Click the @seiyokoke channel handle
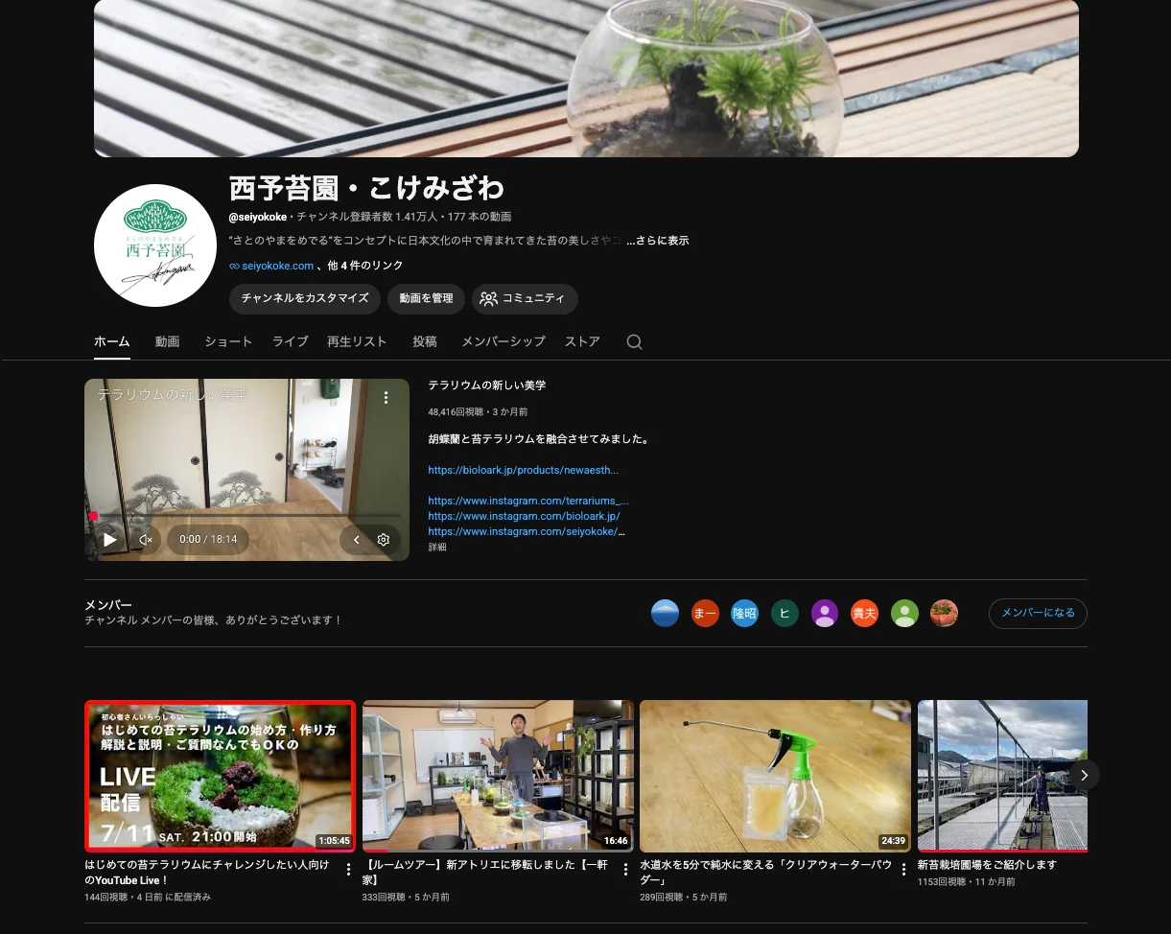Viewport: 1171px width, 934px height. coord(258,217)
